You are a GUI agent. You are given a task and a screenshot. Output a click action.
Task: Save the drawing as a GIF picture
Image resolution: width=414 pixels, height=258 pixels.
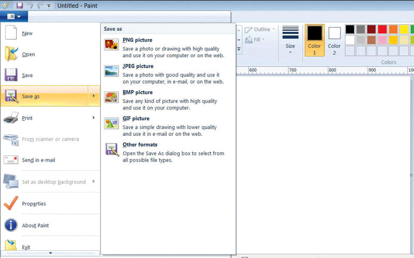pos(136,119)
